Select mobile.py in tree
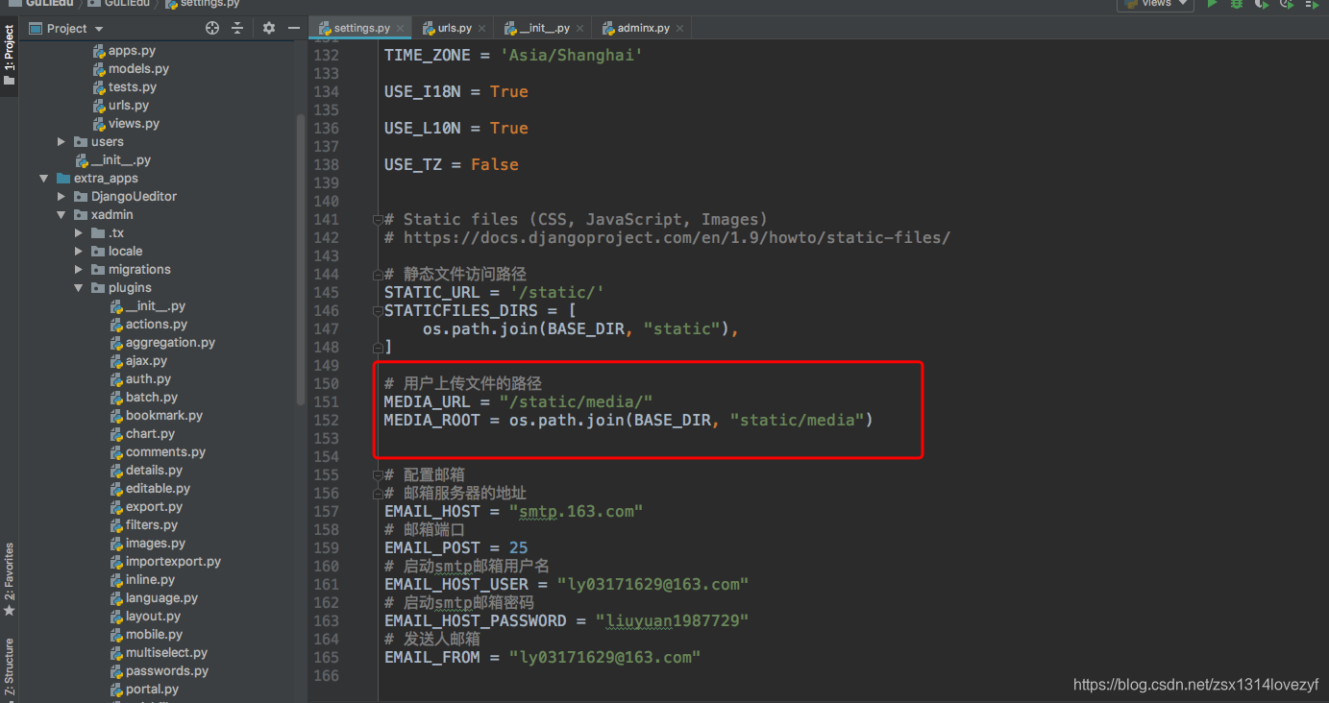Screen dimensions: 1329x703 coord(146,635)
